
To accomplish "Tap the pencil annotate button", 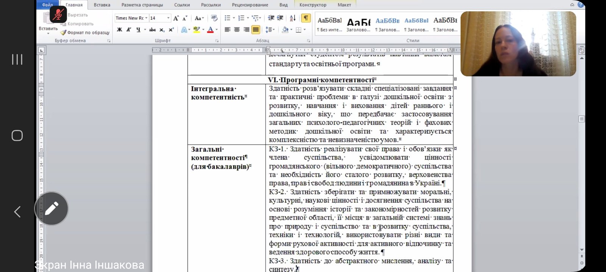I will pos(52,209).
